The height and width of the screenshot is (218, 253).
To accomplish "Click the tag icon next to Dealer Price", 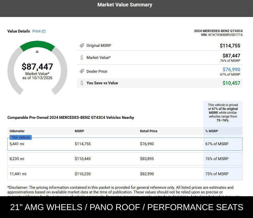I will pos(82,71).
